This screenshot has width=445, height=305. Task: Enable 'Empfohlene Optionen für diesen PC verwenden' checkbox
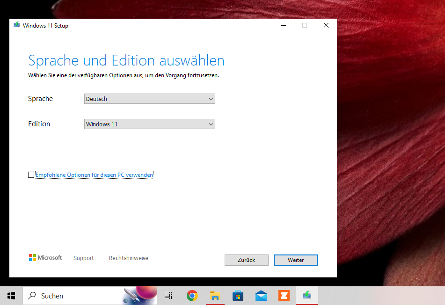[31, 175]
